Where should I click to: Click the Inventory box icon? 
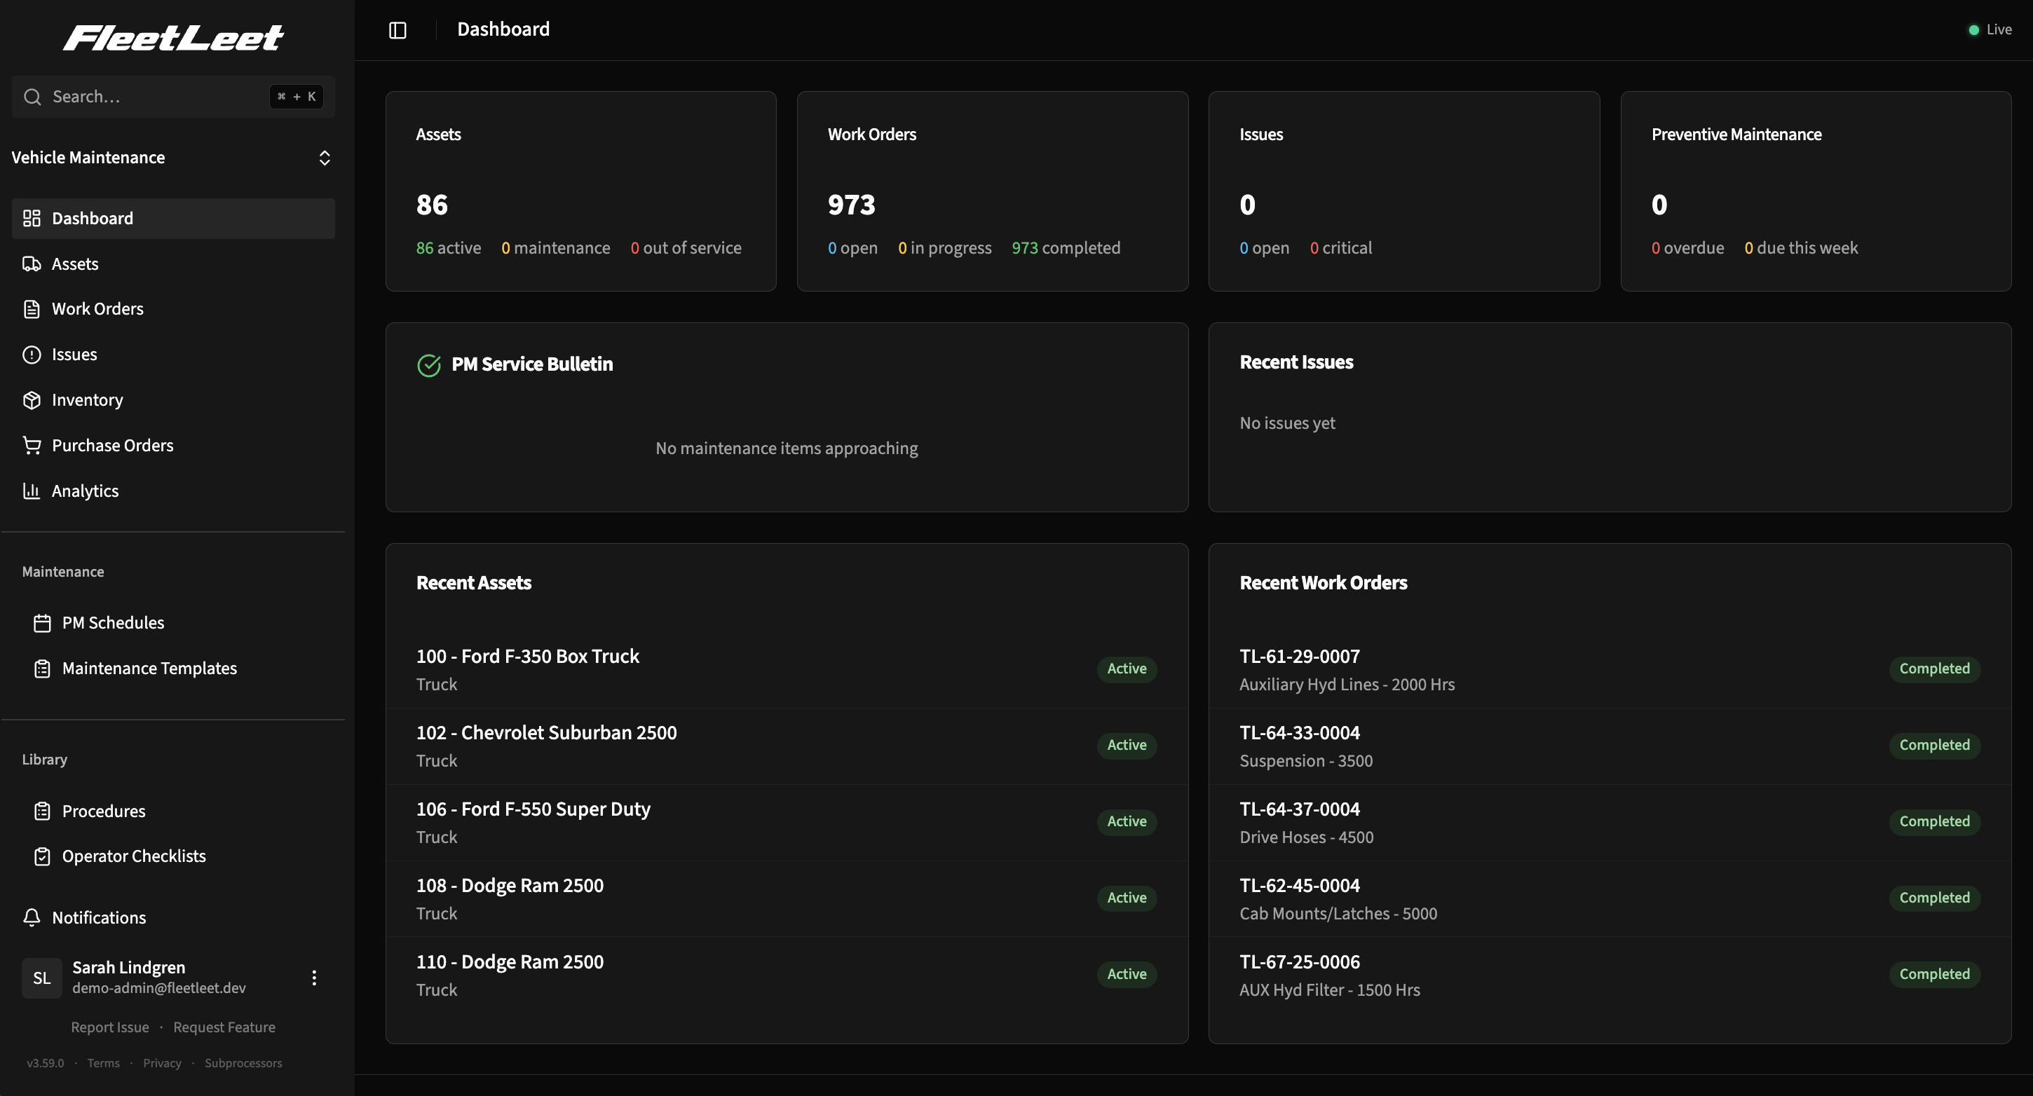coord(32,400)
